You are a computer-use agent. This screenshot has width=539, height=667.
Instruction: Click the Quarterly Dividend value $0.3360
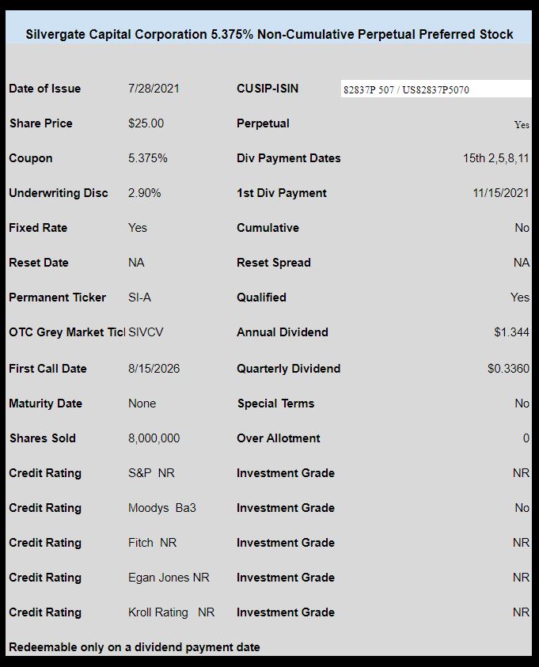click(508, 369)
